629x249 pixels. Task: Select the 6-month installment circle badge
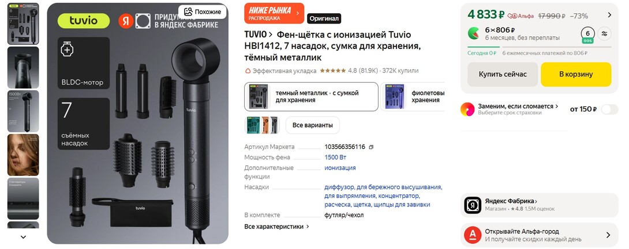click(587, 35)
